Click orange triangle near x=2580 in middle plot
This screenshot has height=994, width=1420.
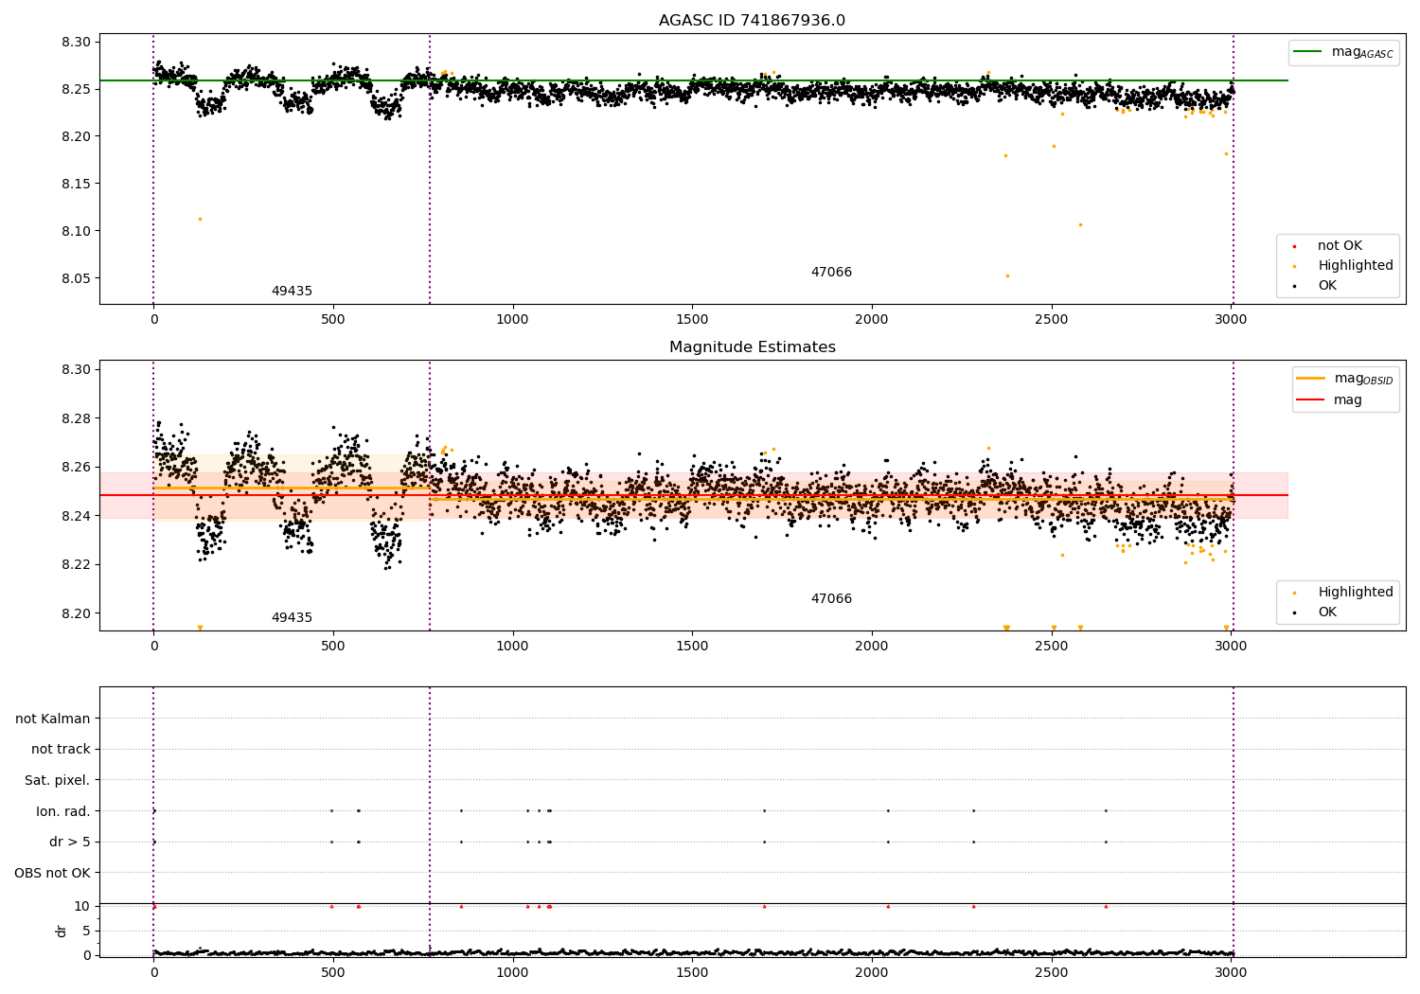1080,628
